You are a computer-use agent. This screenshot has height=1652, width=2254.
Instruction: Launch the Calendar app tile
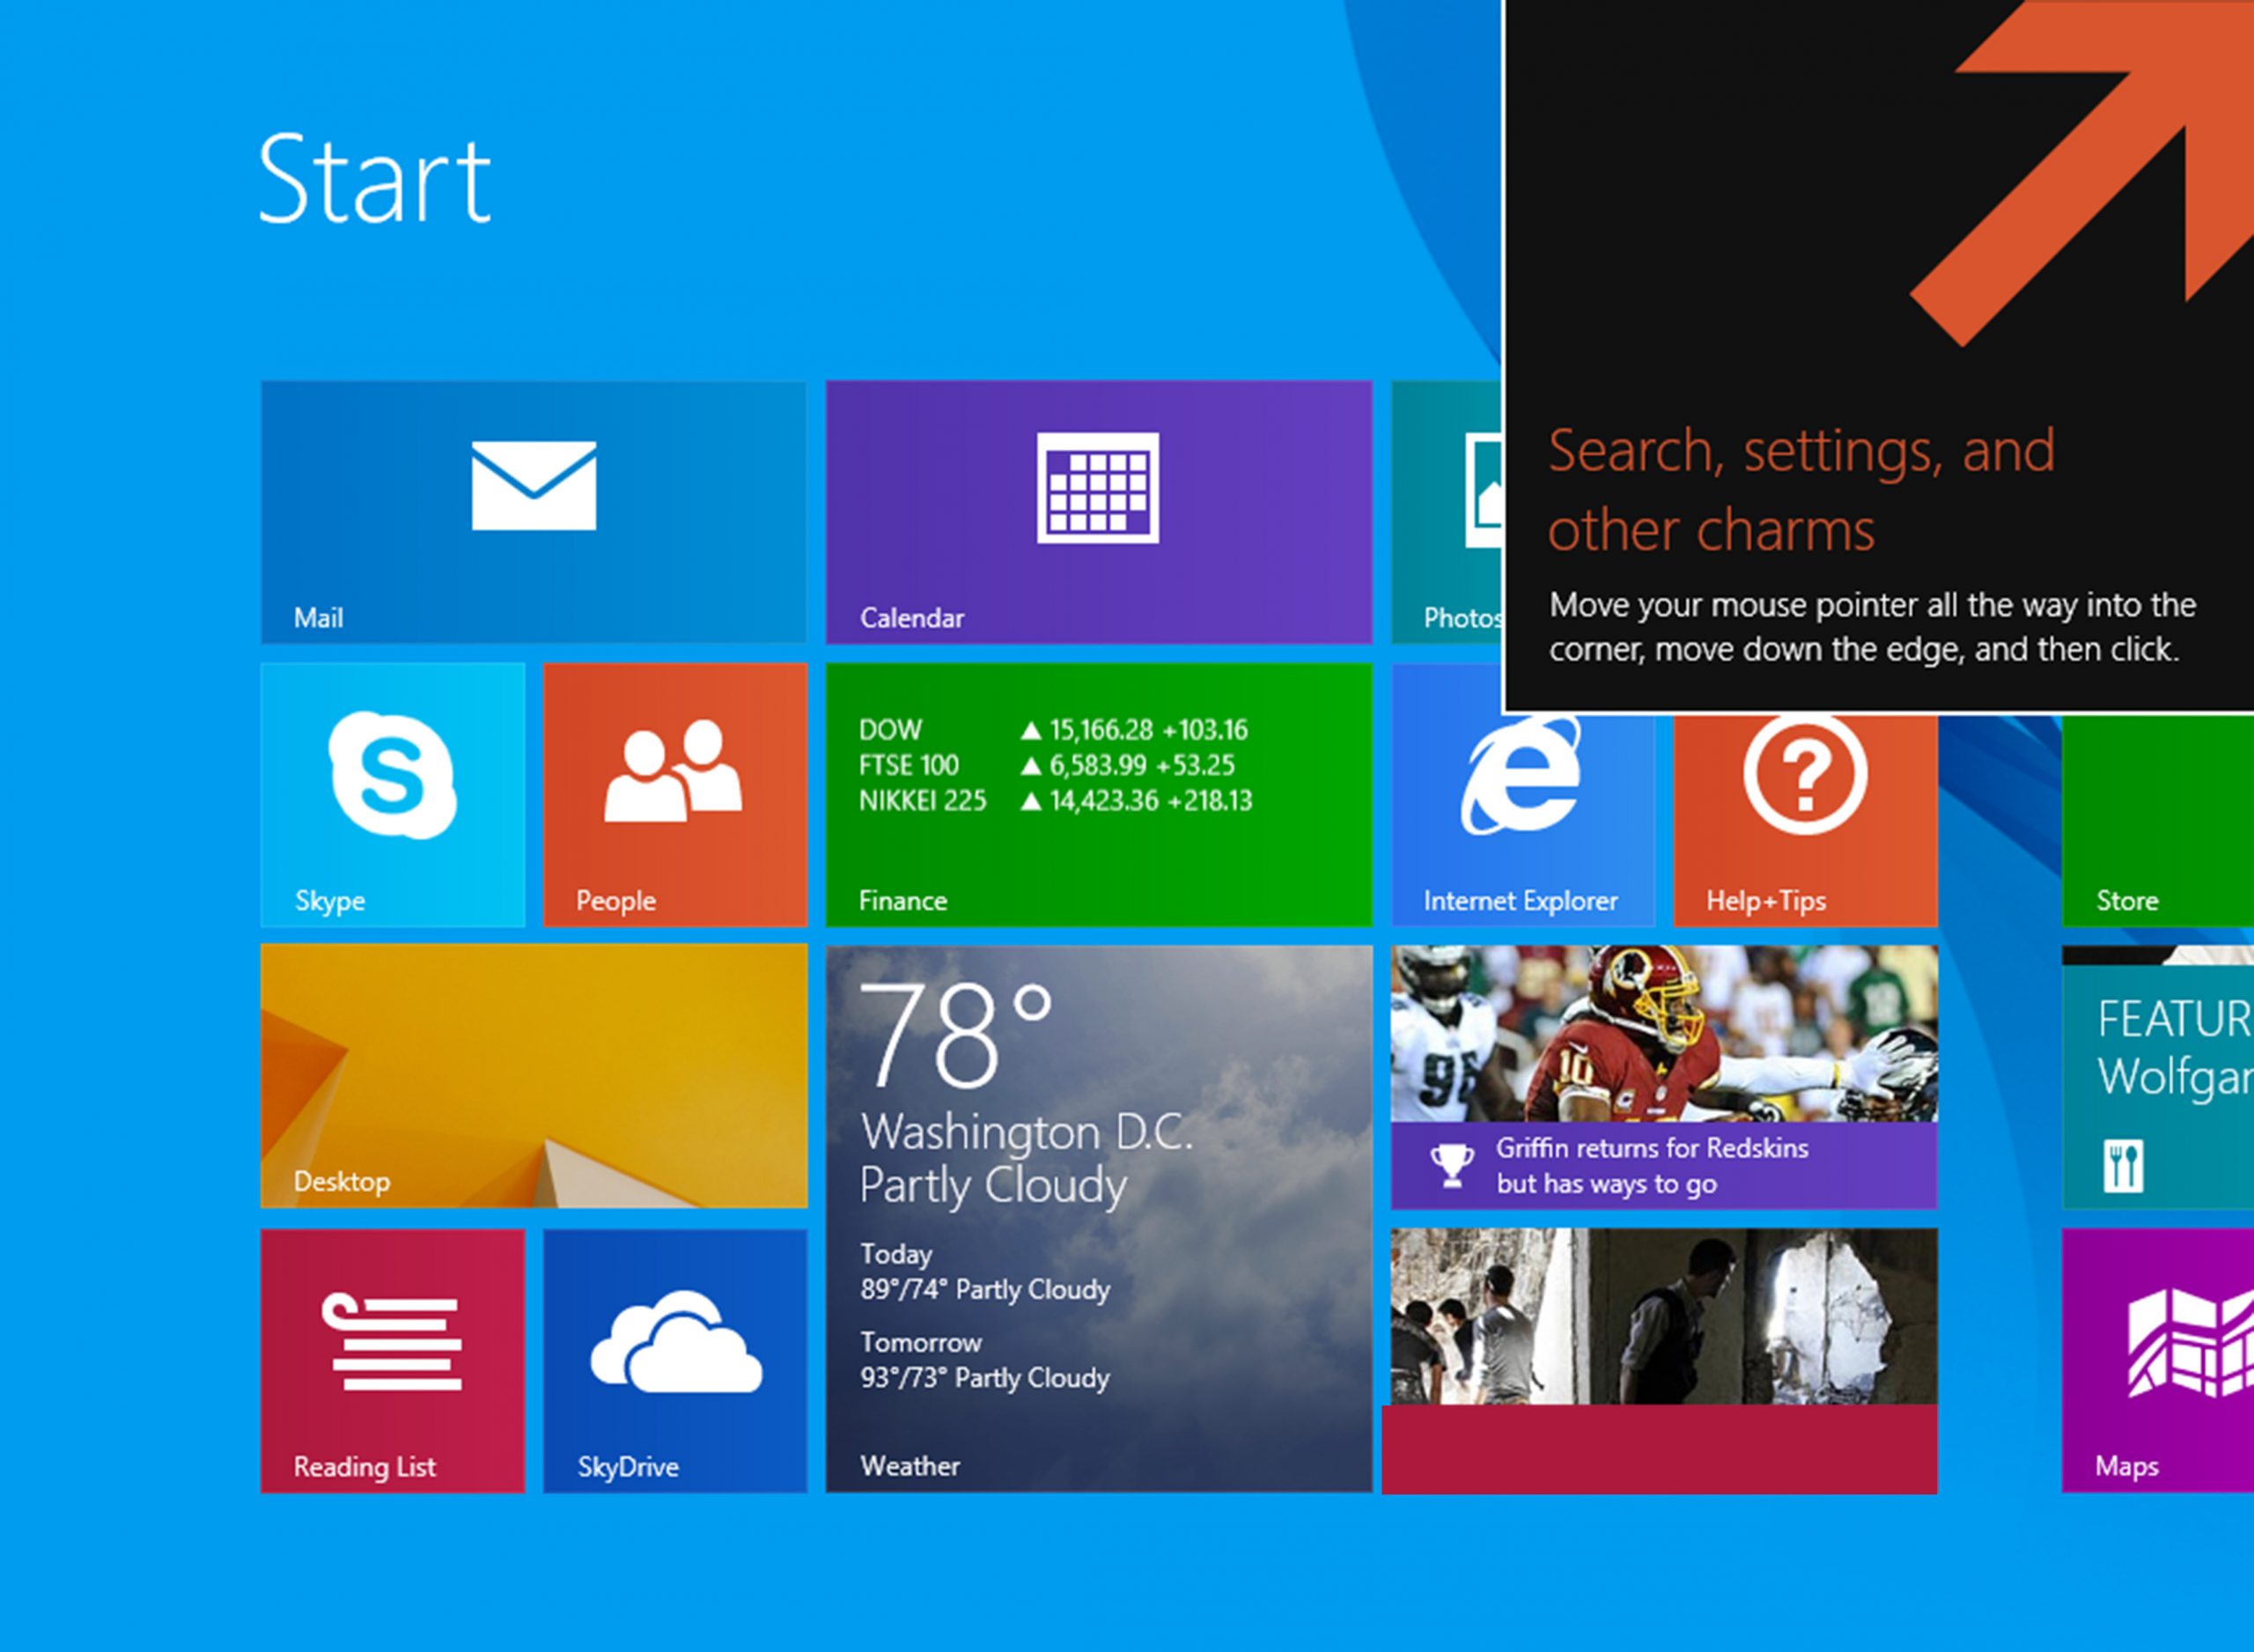[x=1098, y=511]
